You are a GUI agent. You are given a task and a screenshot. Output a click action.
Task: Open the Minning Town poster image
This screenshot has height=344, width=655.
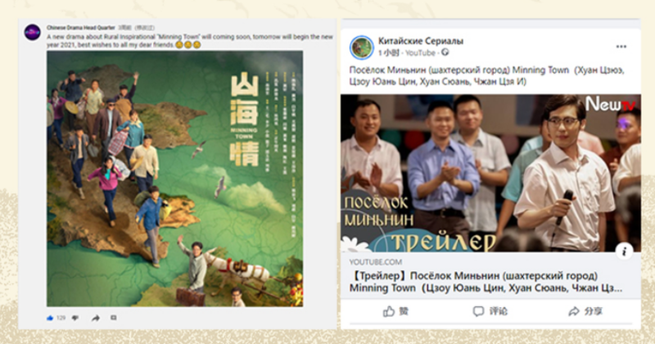coord(174,179)
